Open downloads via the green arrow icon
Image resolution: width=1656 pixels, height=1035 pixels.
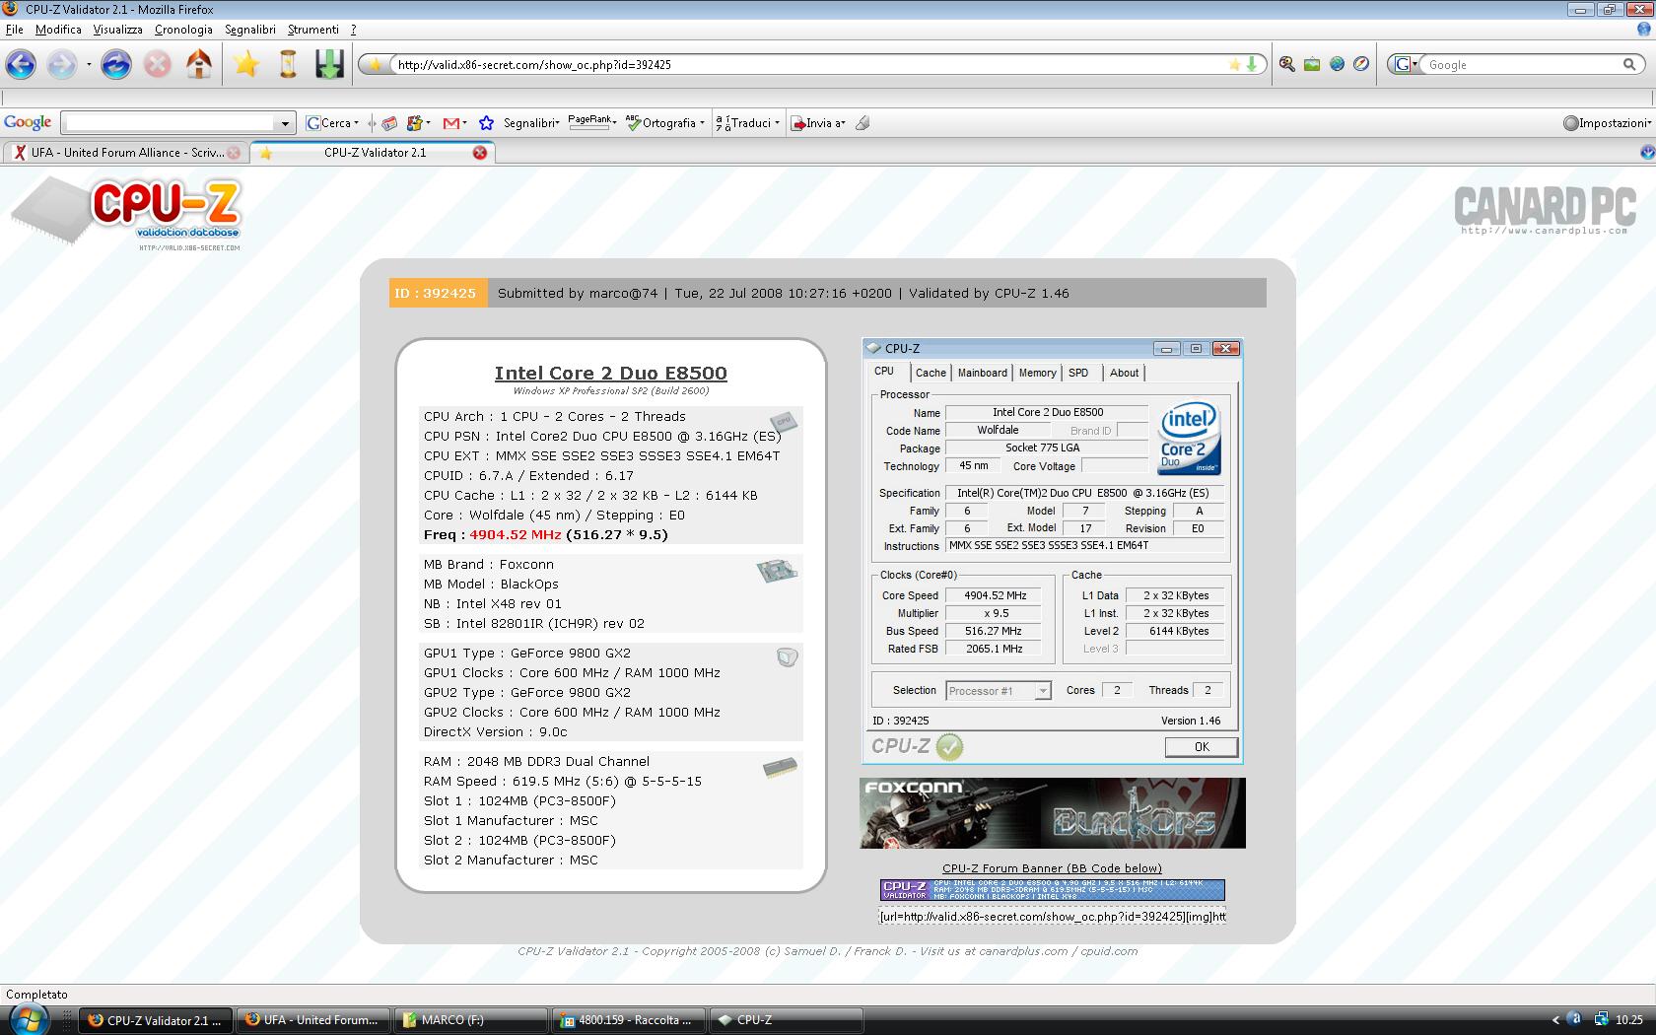pyautogui.click(x=329, y=65)
